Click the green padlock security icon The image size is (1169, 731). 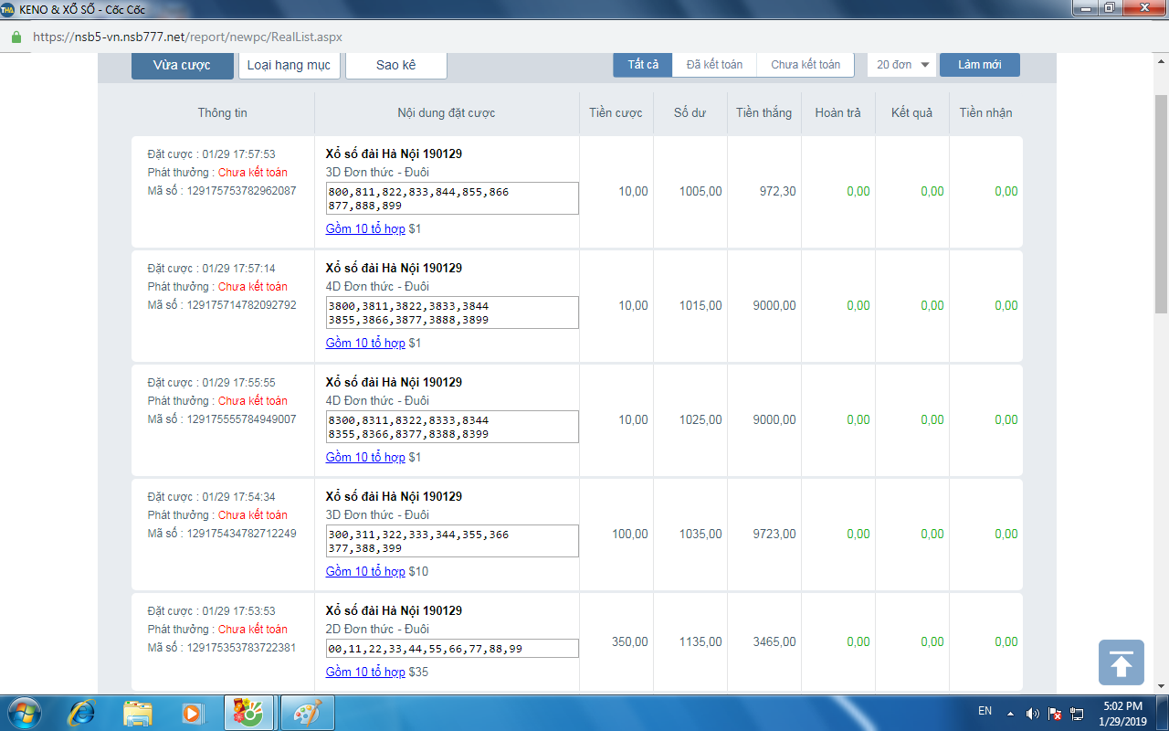[16, 37]
